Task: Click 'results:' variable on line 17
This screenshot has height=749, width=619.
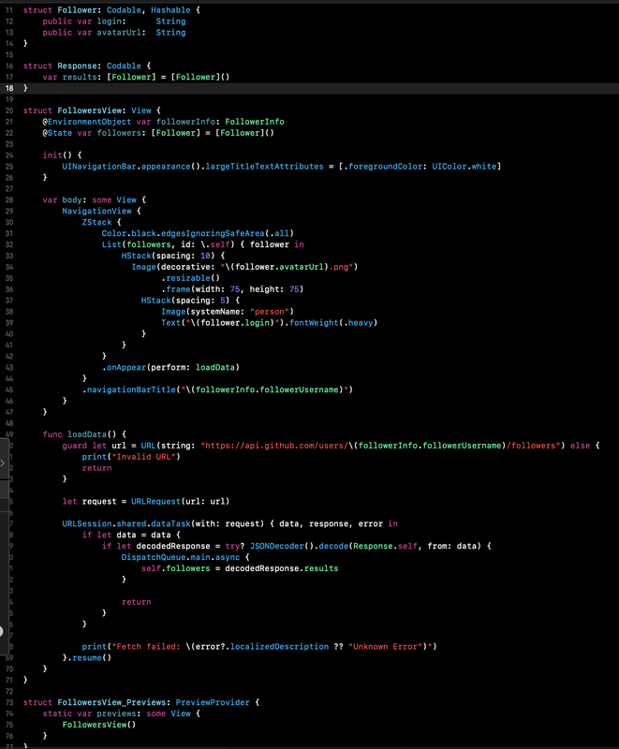Action: coord(81,77)
